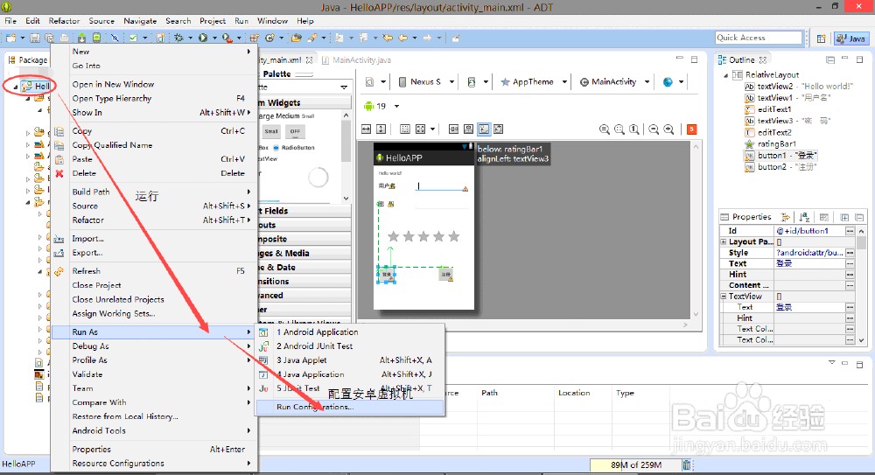This screenshot has height=475, width=875.
Task: Zoom in on the layout canvas
Action: [x=668, y=129]
